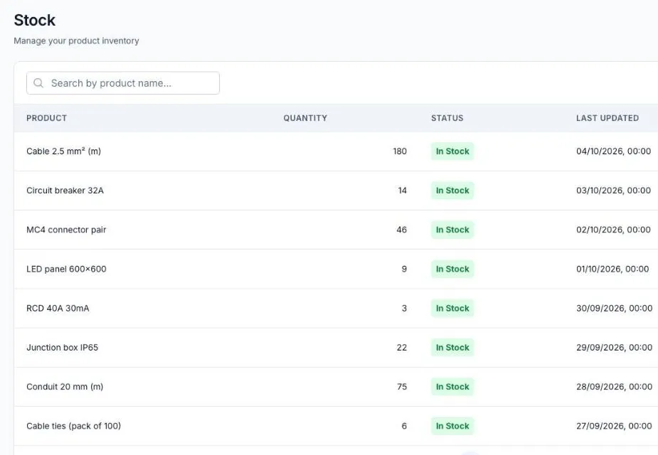Select the RCD 40A 30mA product name
Viewport: 658px width, 455px height.
58,309
